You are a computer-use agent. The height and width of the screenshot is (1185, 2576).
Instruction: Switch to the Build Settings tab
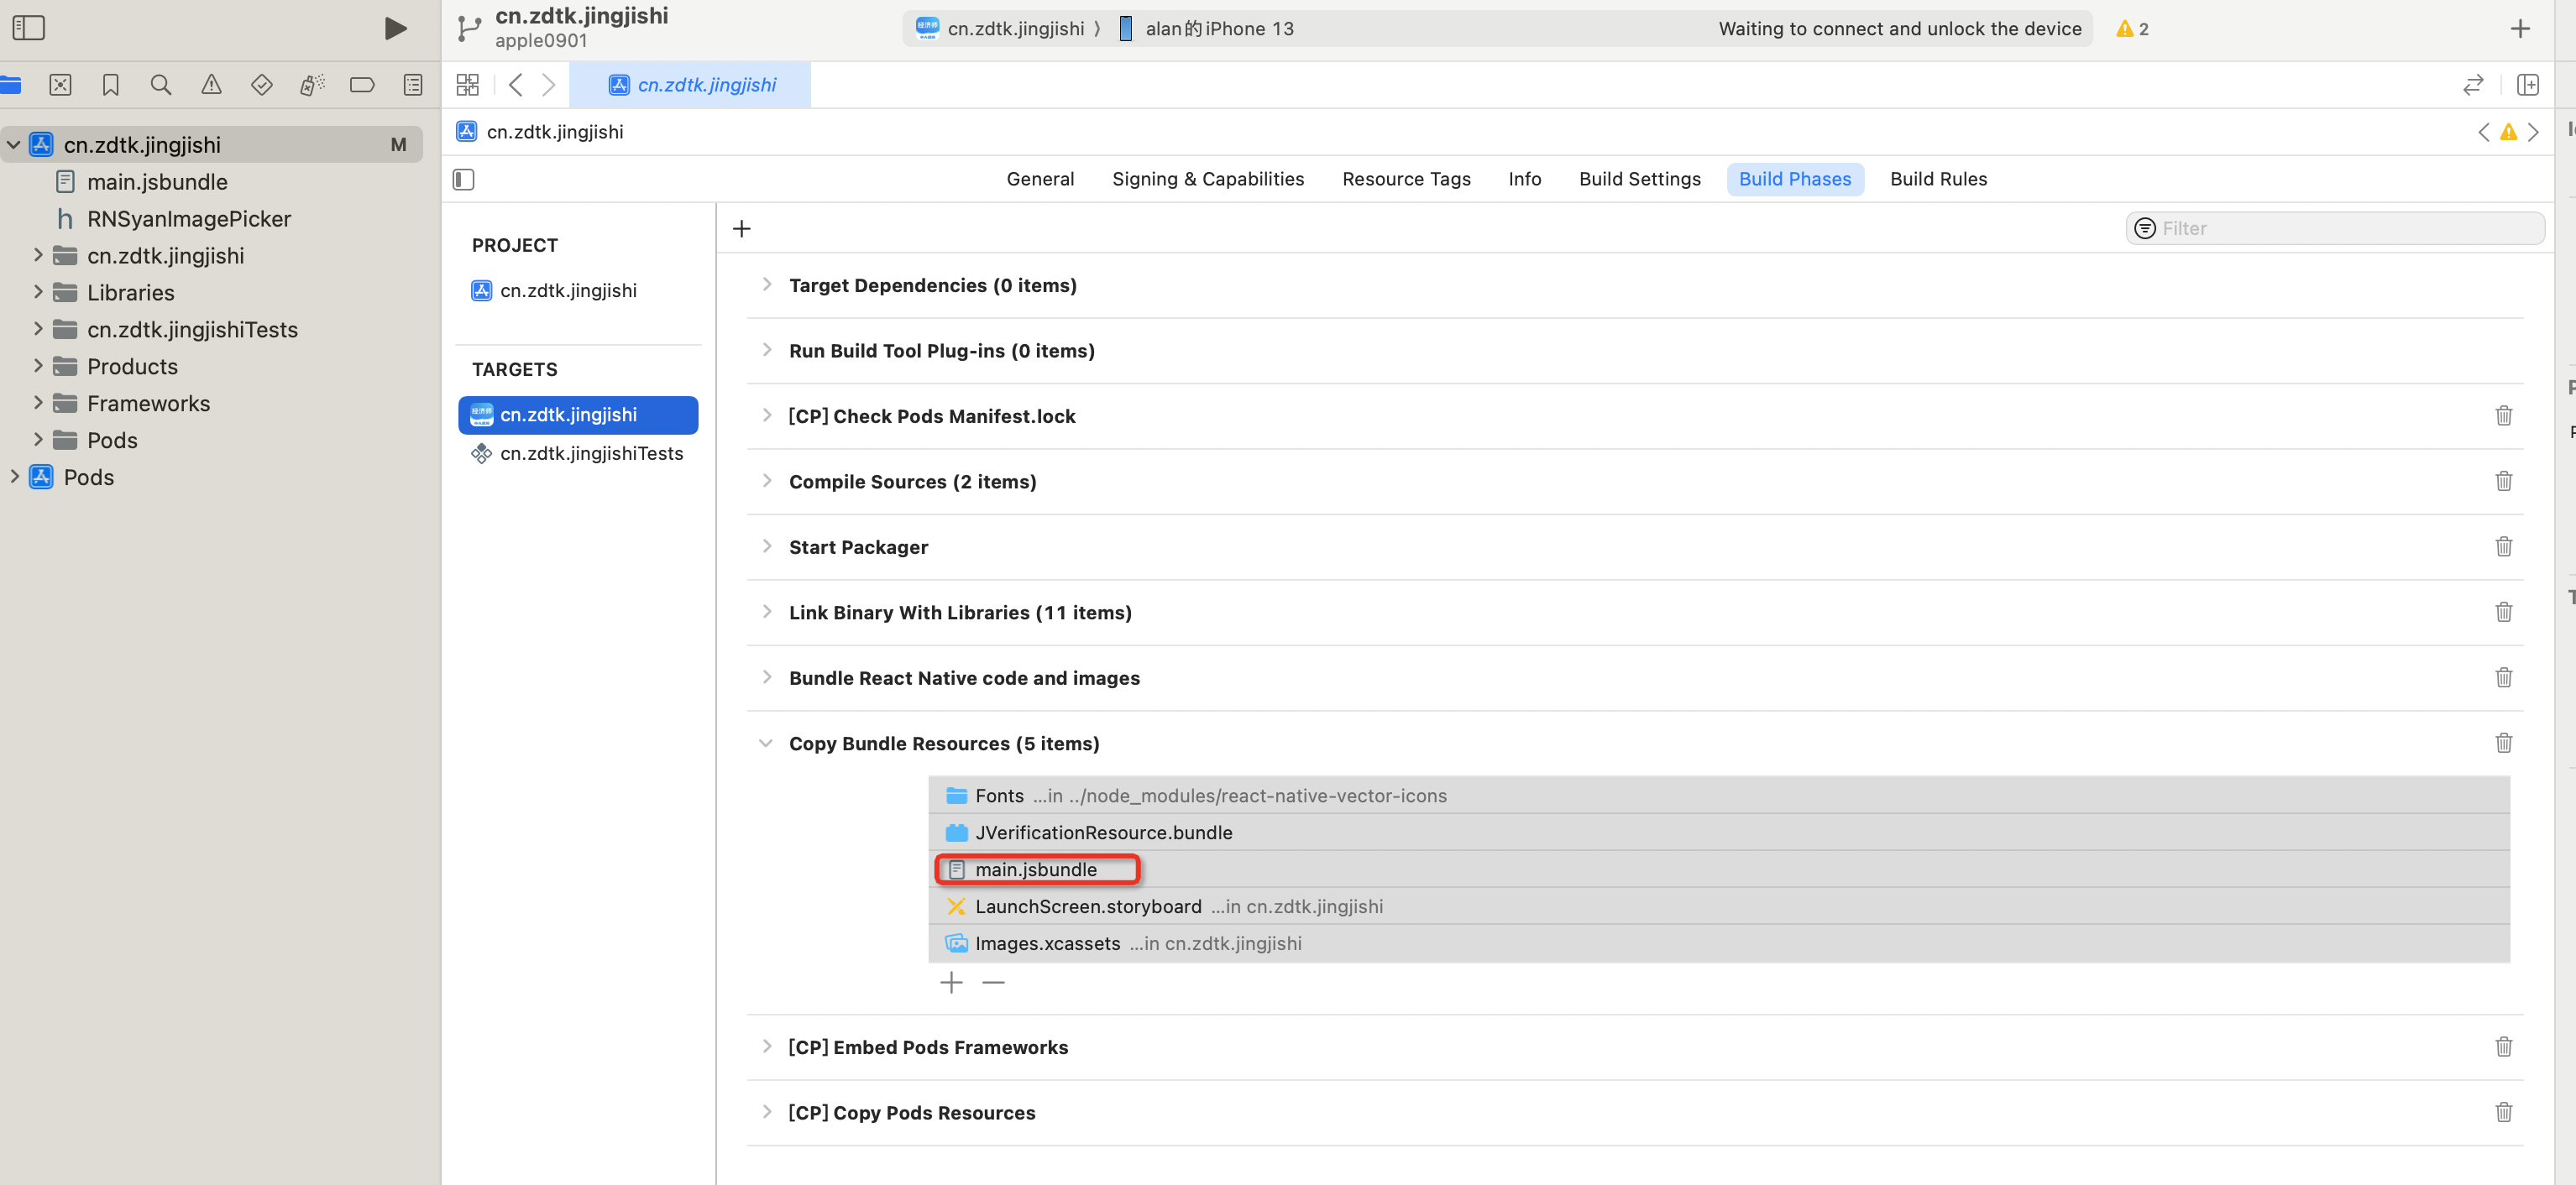[x=1639, y=180]
